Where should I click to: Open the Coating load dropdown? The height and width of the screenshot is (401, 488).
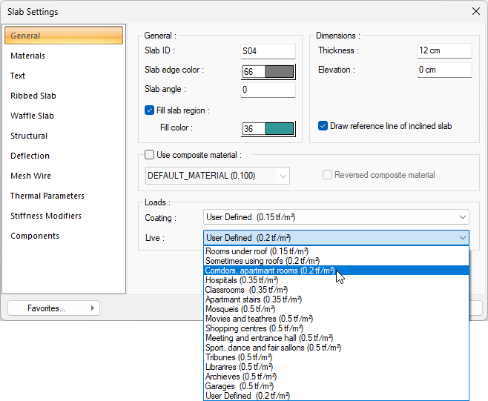coord(336,217)
